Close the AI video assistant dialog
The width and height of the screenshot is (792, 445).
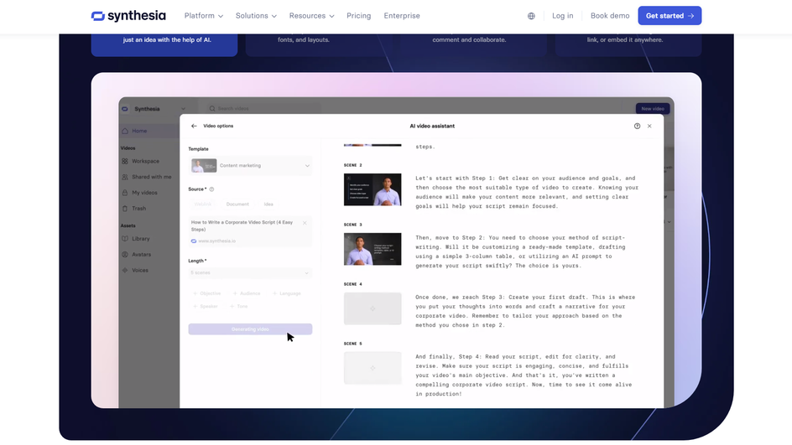point(649,127)
